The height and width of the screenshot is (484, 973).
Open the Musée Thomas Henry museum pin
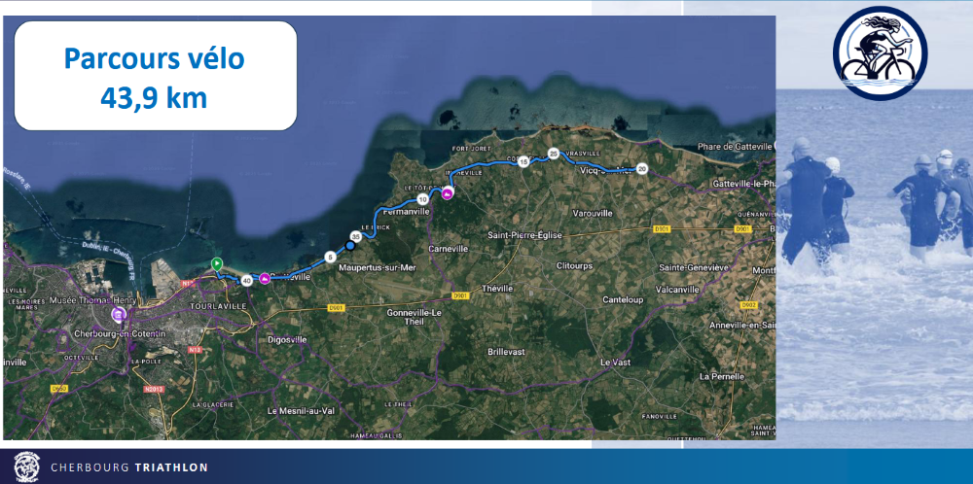coord(118,315)
